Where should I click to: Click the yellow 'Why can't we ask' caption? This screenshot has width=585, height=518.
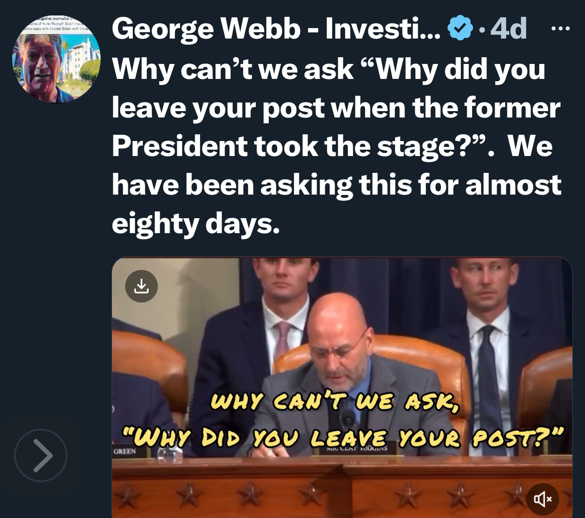tap(336, 401)
